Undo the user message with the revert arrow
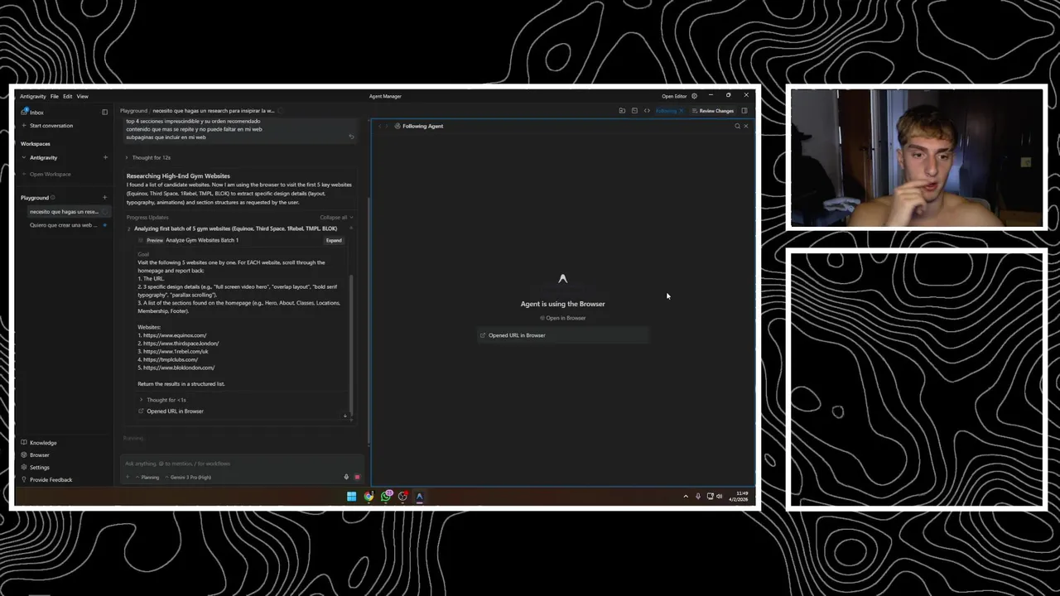The width and height of the screenshot is (1060, 596). [351, 137]
